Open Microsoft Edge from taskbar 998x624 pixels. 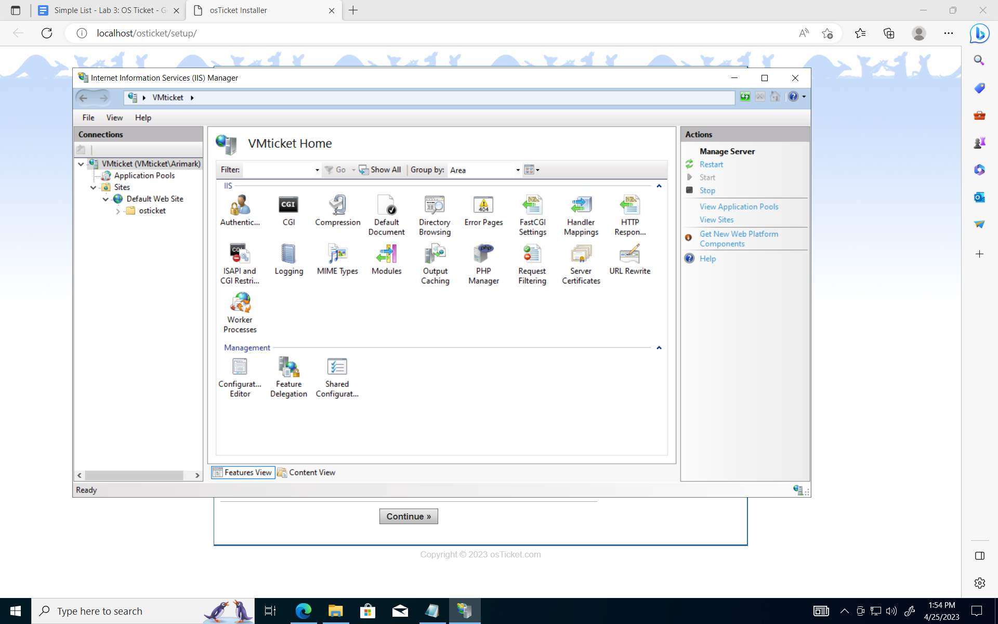click(303, 611)
